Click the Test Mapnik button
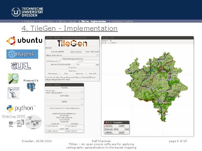202x151 pixels. pyautogui.click(x=52, y=74)
